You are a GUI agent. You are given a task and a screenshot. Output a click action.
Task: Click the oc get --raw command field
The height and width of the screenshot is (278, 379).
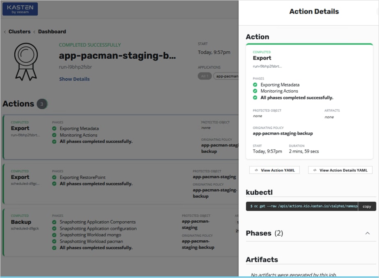pyautogui.click(x=302, y=207)
